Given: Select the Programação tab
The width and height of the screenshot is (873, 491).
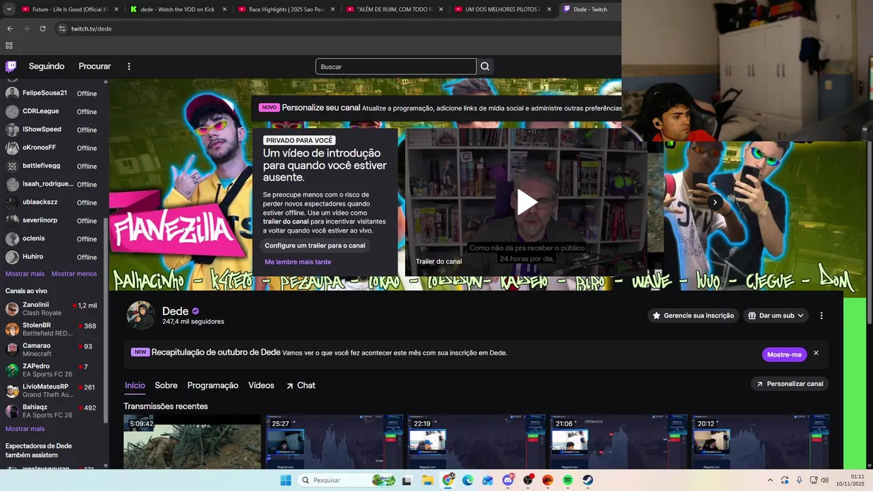Looking at the screenshot, I should click(x=213, y=385).
